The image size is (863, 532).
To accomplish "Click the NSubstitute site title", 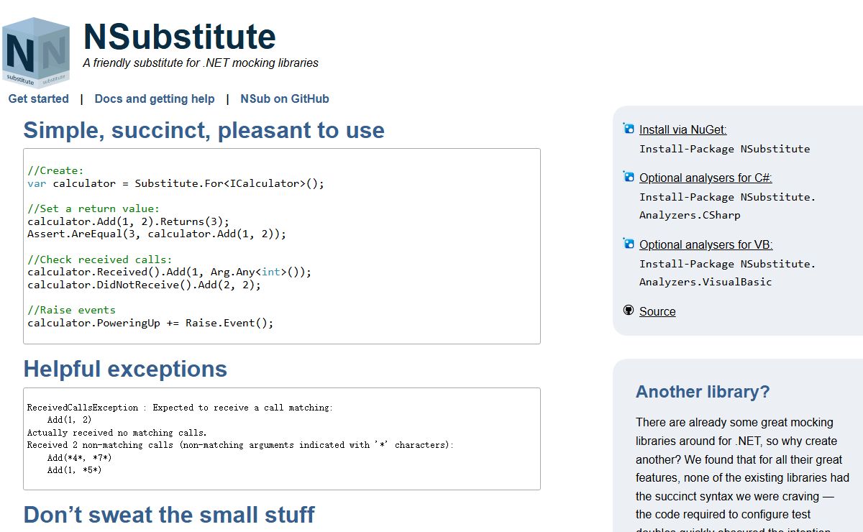I will (179, 36).
